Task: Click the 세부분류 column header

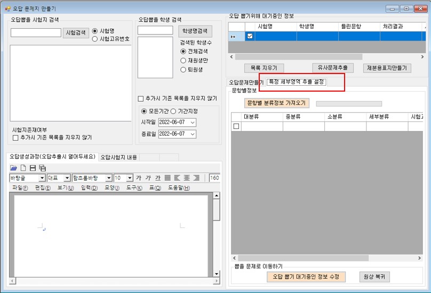Action: (x=387, y=117)
